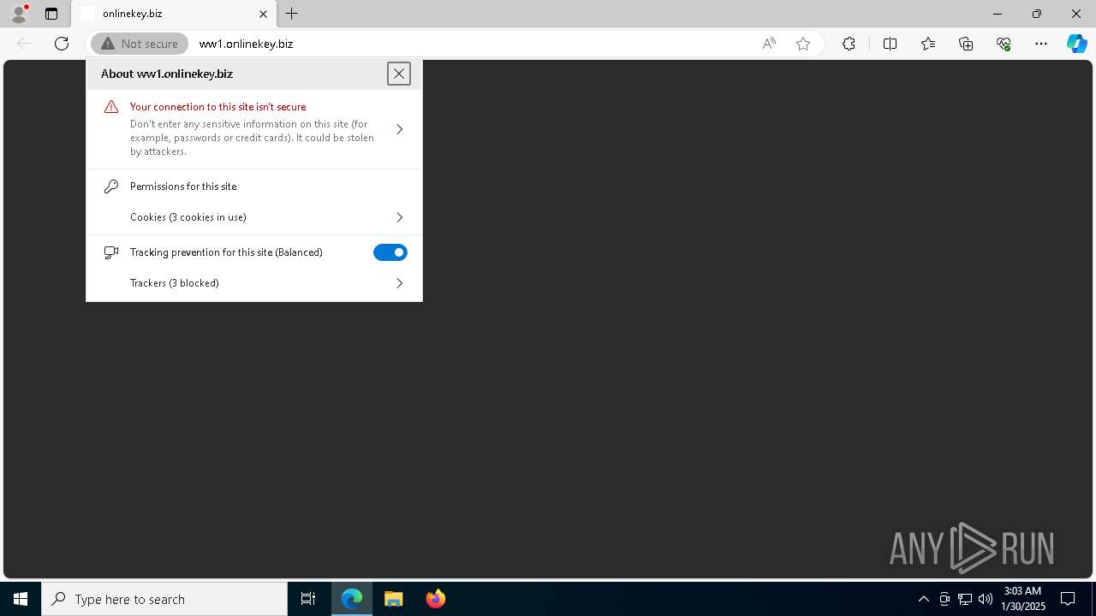Refresh the page
Viewport: 1096px width, 616px height.
pos(62,44)
